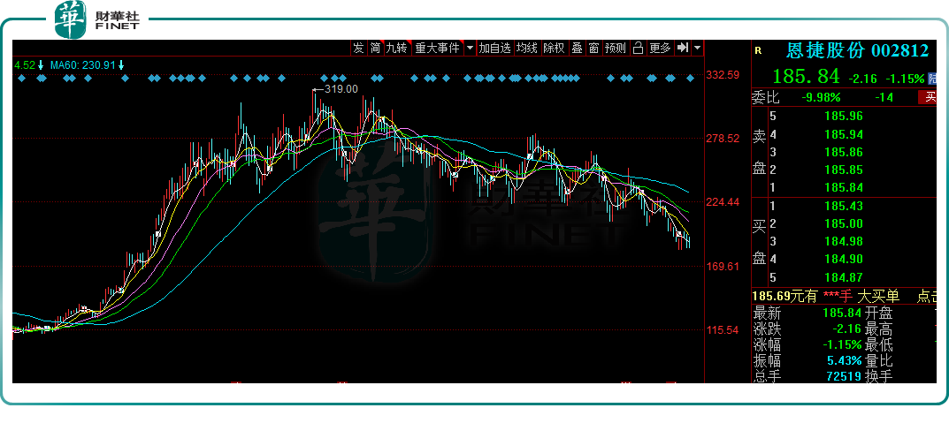Toggle the 除权 ex-rights adjustment

[554, 48]
